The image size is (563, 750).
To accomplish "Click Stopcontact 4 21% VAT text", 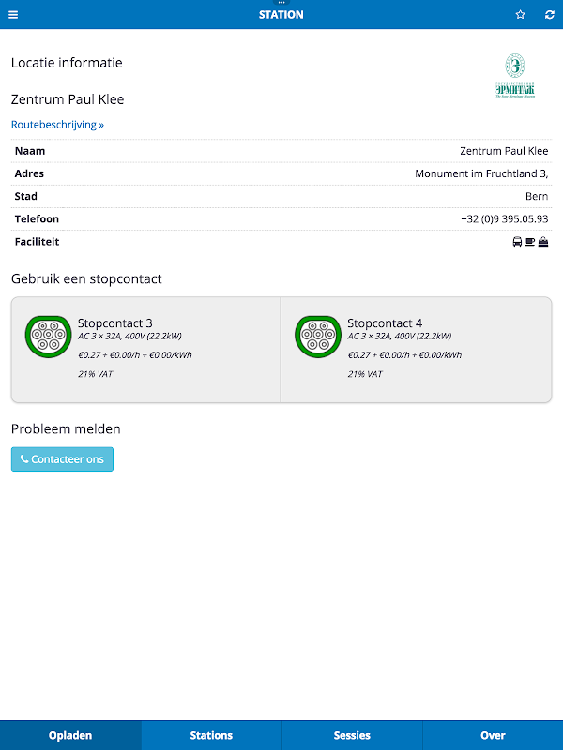I will pos(365,374).
